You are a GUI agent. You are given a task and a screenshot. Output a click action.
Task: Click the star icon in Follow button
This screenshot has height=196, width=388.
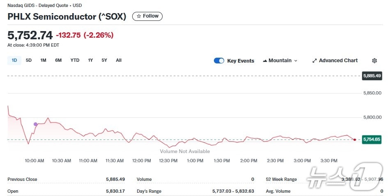click(x=139, y=16)
